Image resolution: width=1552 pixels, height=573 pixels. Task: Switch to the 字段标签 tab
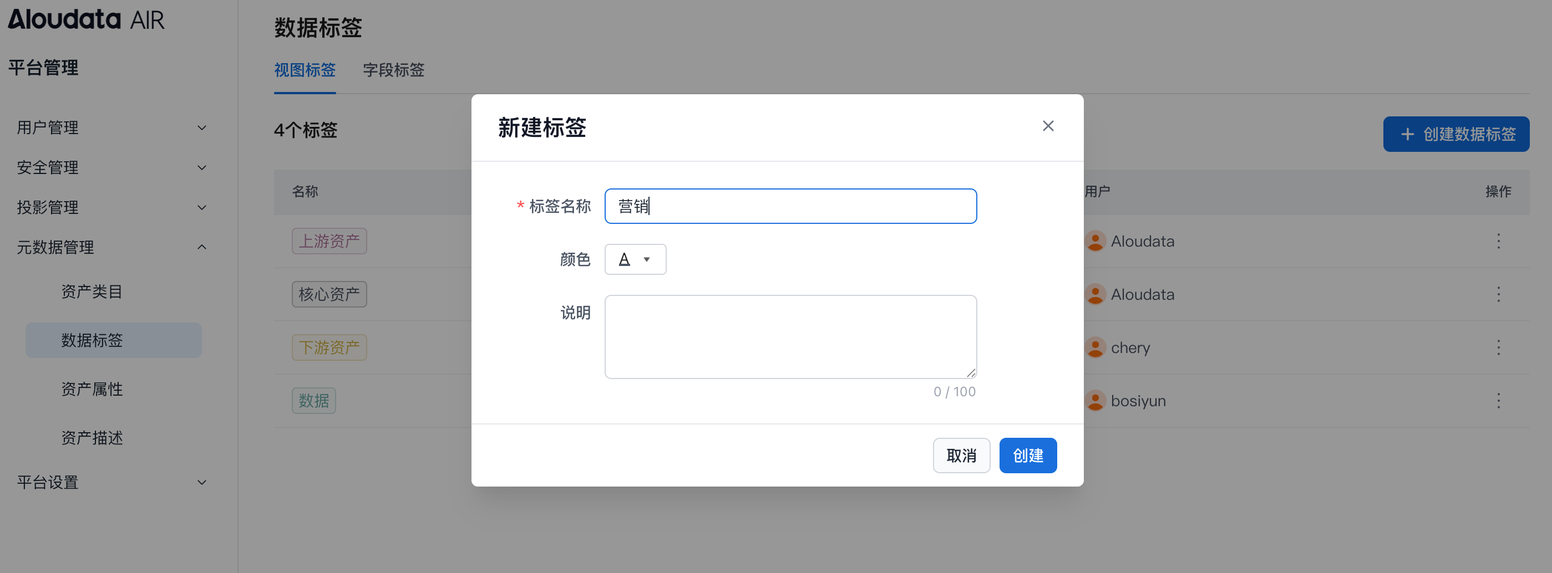point(393,70)
